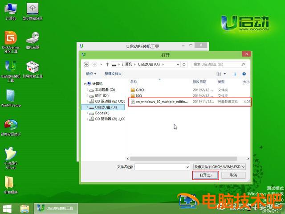Click the 取消 button
The image size is (285, 214).
click(233, 175)
